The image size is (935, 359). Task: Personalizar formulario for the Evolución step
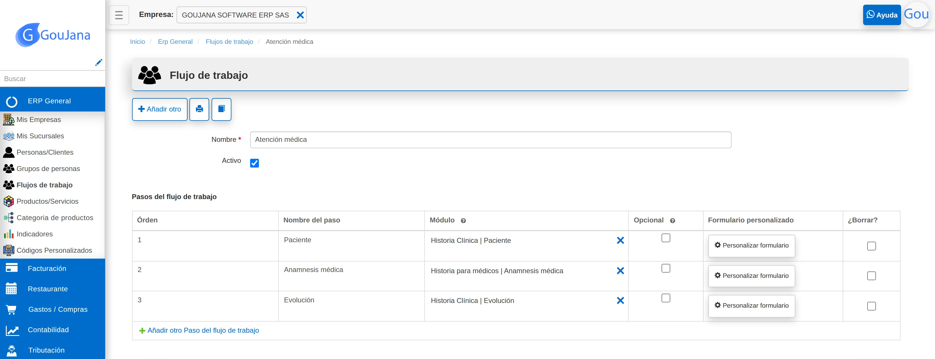point(751,306)
